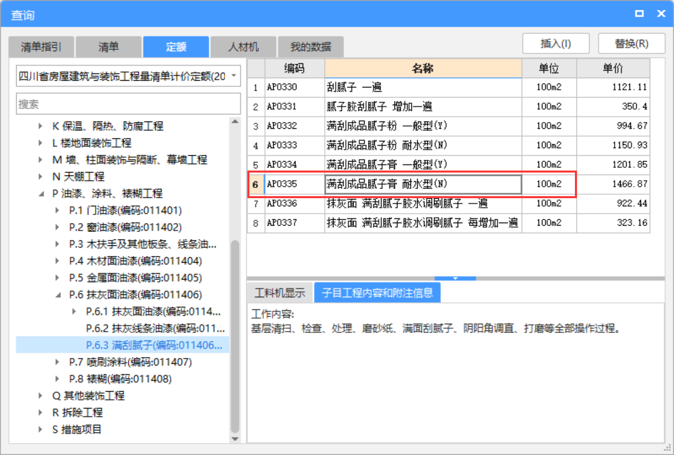This screenshot has width=674, height=455.
Task: Expand the P.7 喷刷涂料 node
Action: [x=57, y=362]
